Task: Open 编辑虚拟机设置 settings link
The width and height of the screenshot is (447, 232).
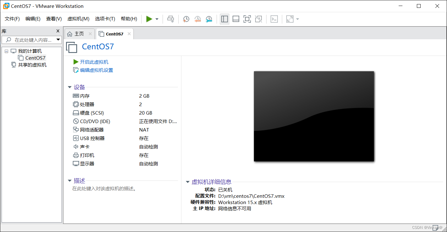Action: point(96,70)
